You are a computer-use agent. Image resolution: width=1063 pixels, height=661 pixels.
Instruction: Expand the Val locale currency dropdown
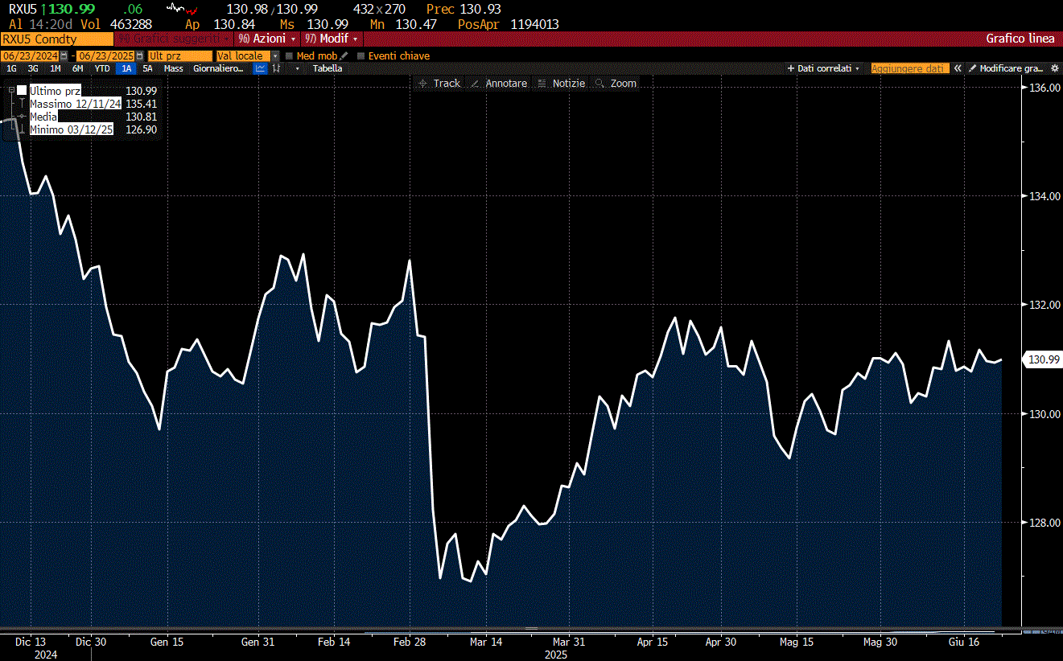click(x=275, y=56)
